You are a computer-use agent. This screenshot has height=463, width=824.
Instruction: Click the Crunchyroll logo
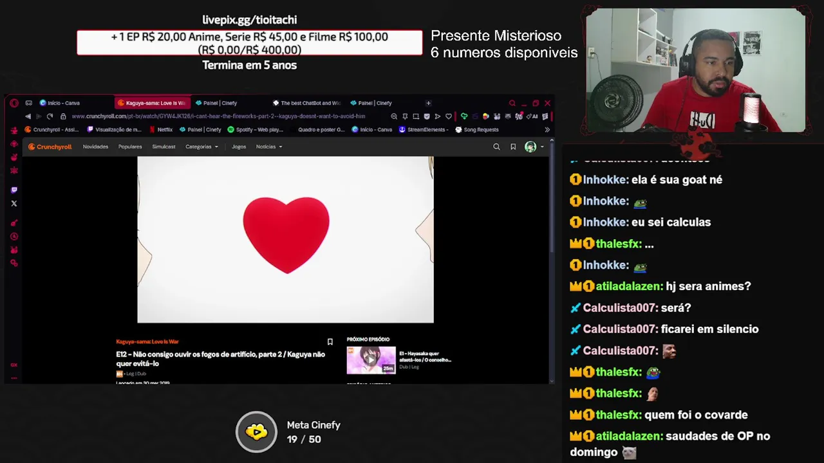50,147
